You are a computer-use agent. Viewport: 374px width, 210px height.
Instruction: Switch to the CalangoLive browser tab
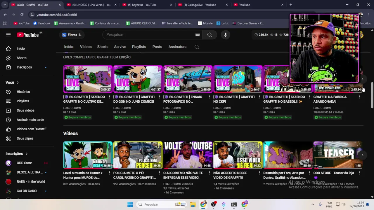pos(203,5)
